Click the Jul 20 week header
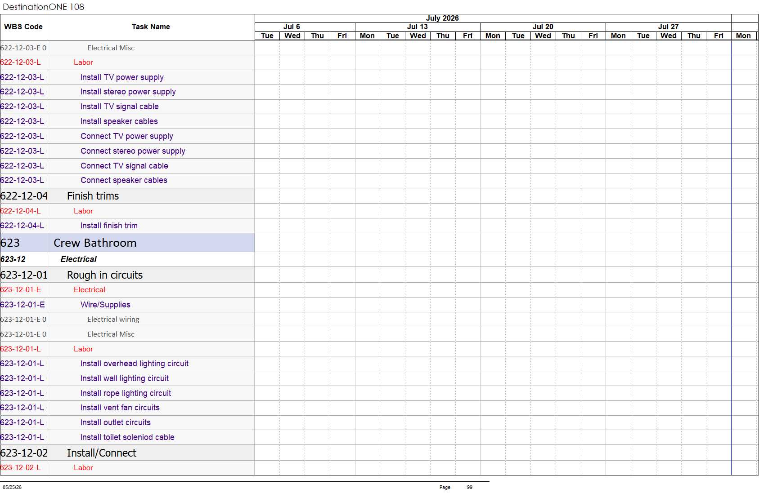Image resolution: width=759 pixels, height=493 pixels. click(x=543, y=27)
